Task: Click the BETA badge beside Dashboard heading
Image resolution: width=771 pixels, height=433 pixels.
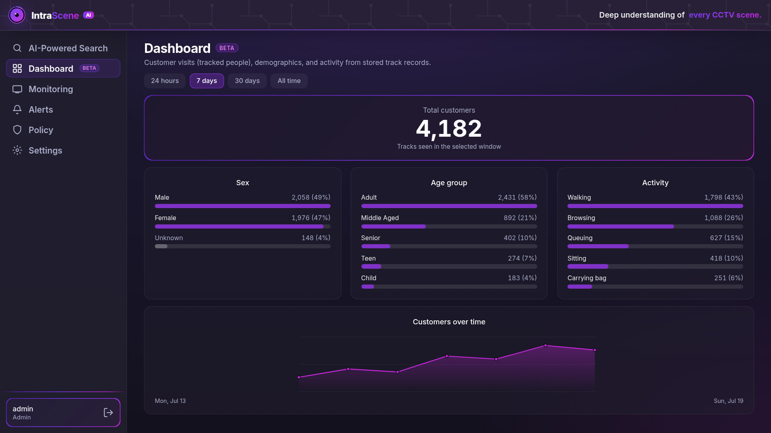Action: pos(227,48)
